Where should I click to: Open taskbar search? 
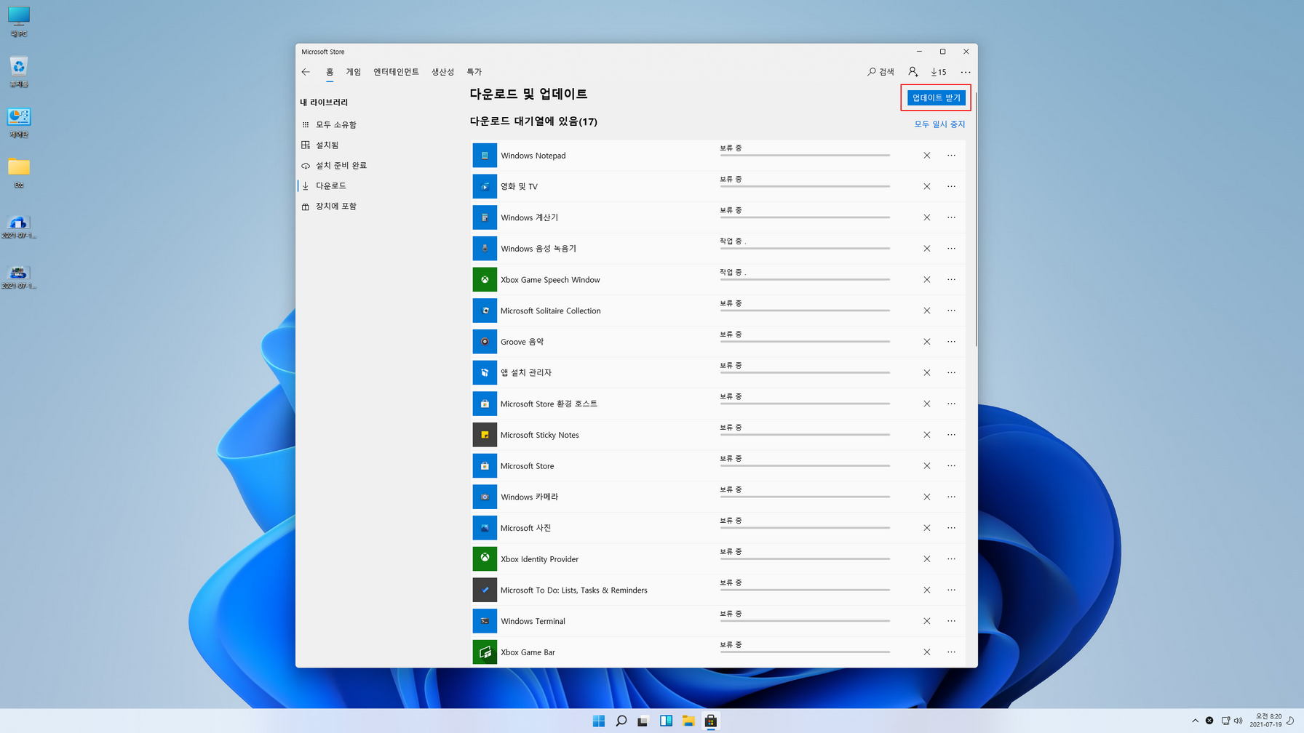point(621,721)
